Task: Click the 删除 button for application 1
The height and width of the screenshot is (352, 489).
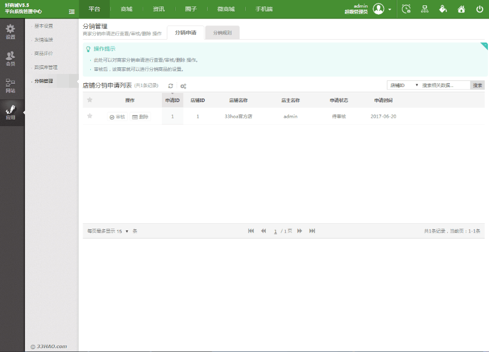Action: click(140, 117)
